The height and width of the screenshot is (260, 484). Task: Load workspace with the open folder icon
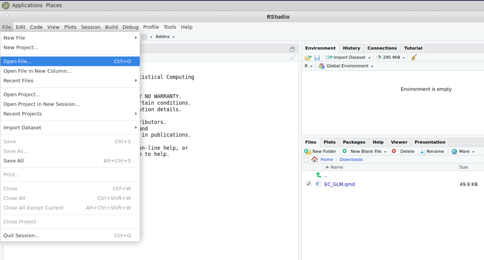pos(308,58)
